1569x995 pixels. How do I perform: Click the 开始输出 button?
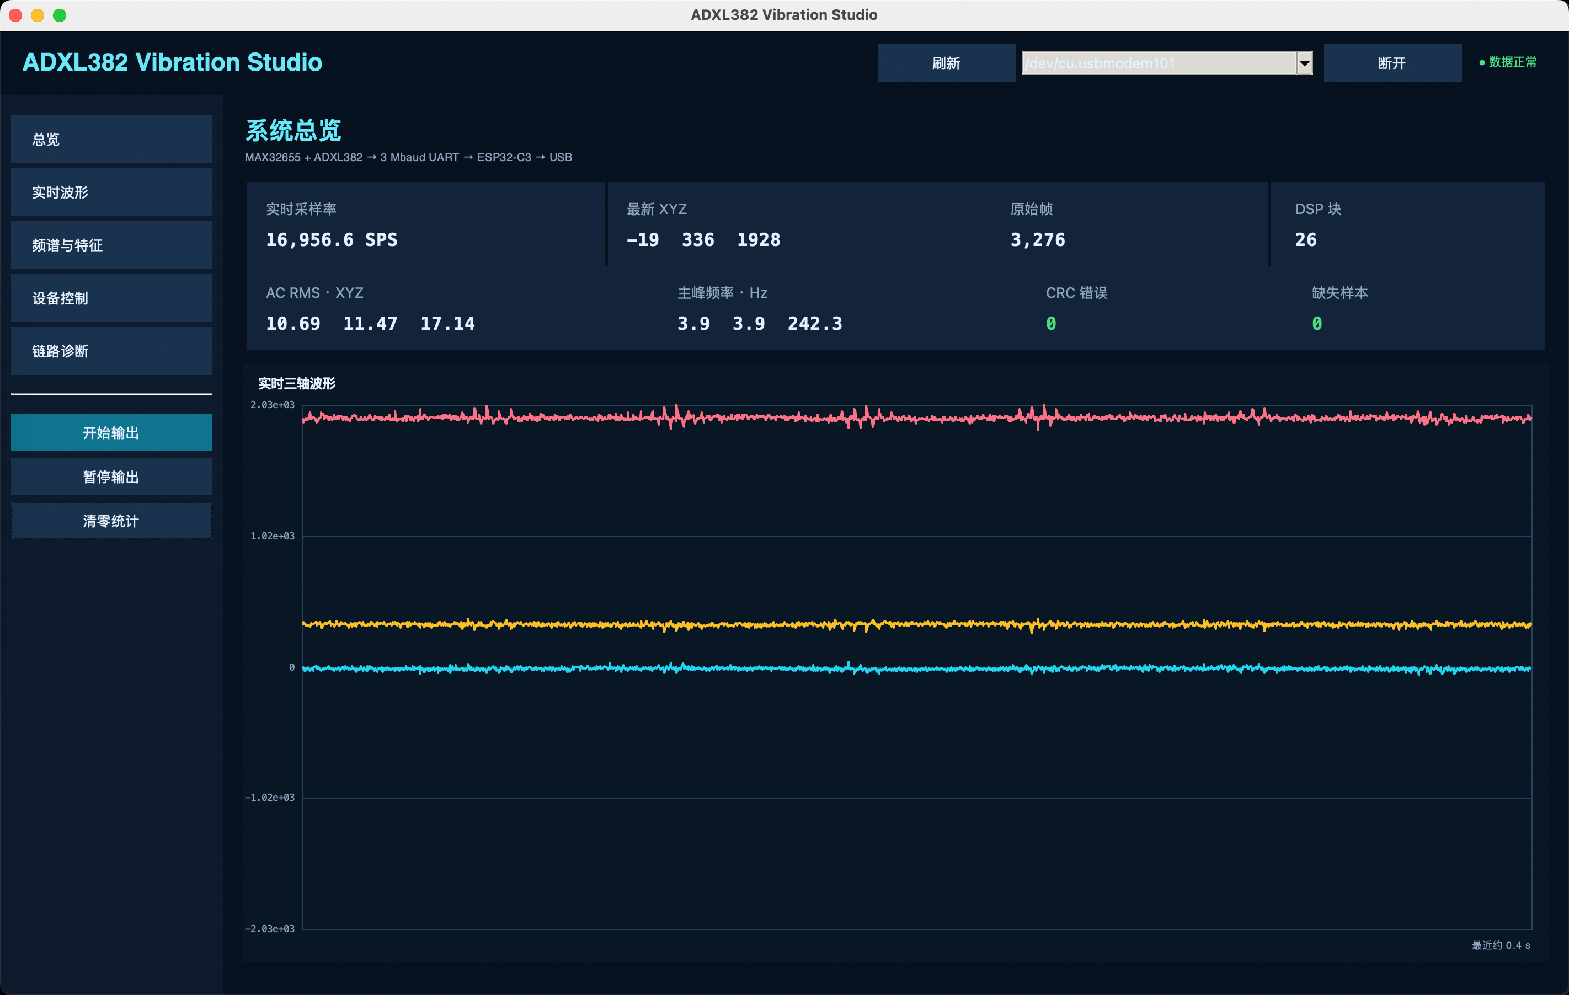click(x=111, y=432)
